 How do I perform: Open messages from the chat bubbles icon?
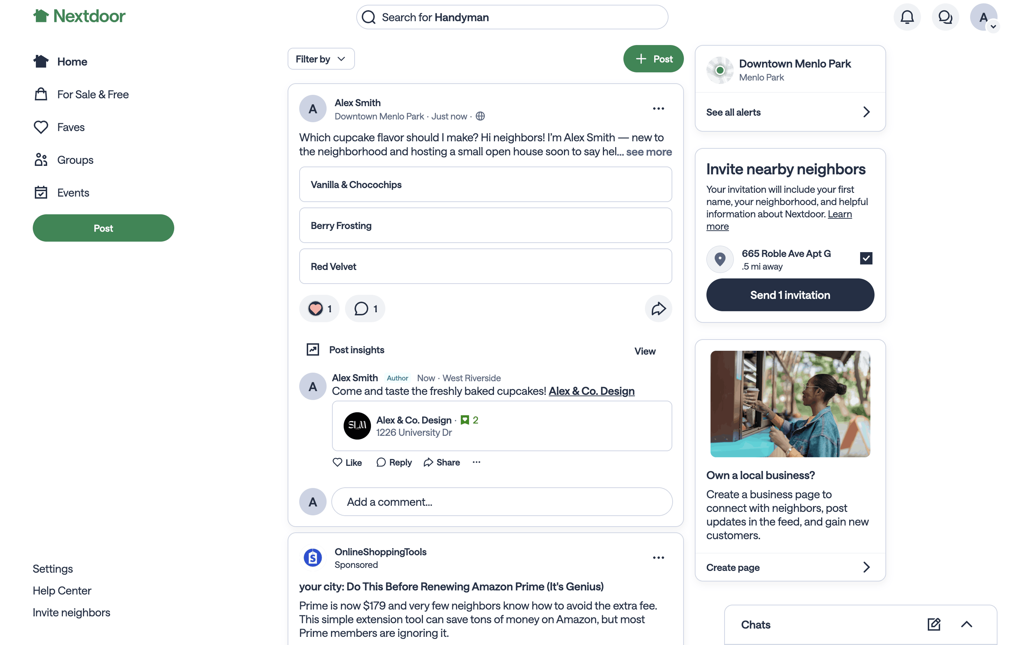(x=945, y=17)
